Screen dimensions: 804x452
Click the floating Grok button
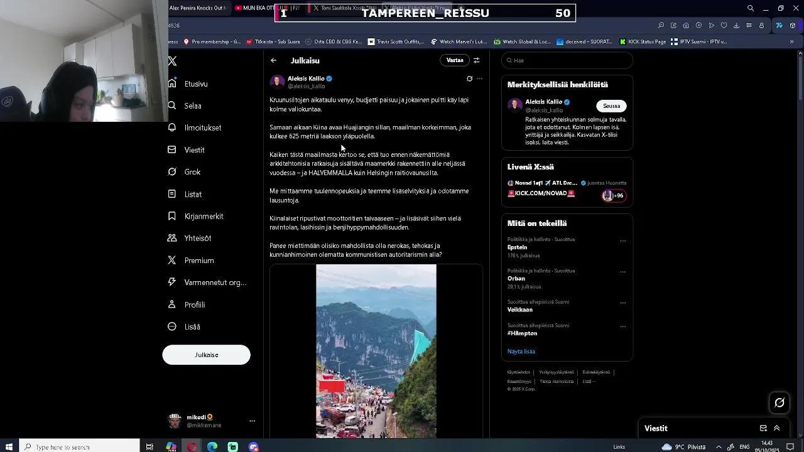[x=780, y=403]
